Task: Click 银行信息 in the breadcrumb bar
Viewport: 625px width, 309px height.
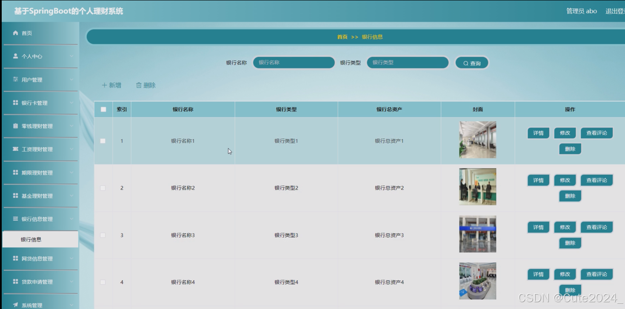Action: 372,37
